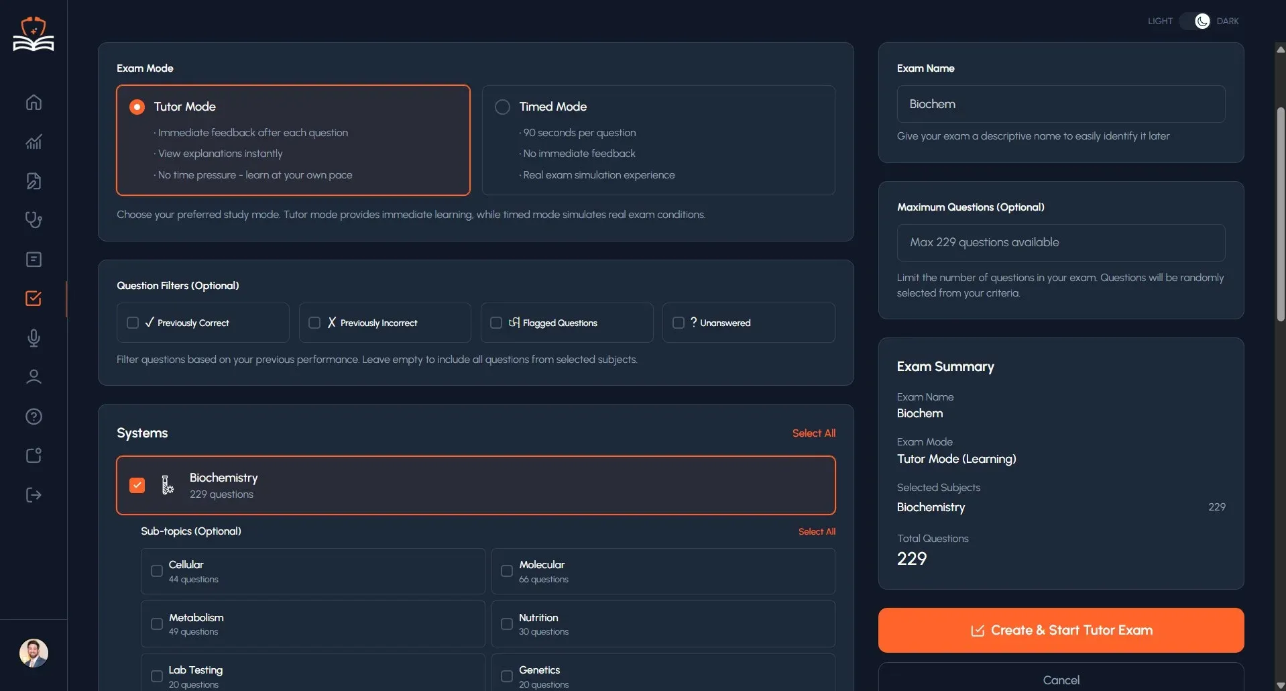Enable the Previously Incorrect filter checkbox

pos(314,323)
